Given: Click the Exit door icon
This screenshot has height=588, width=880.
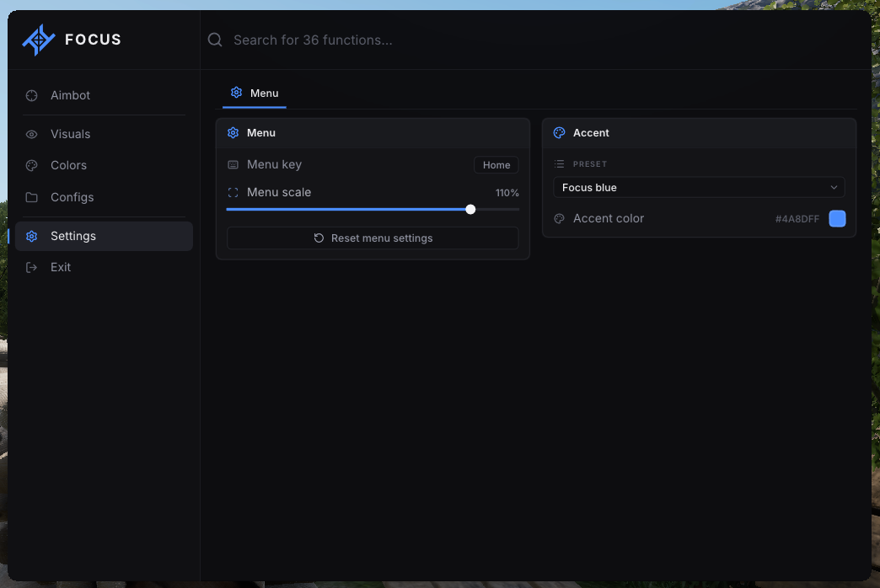Looking at the screenshot, I should point(31,268).
